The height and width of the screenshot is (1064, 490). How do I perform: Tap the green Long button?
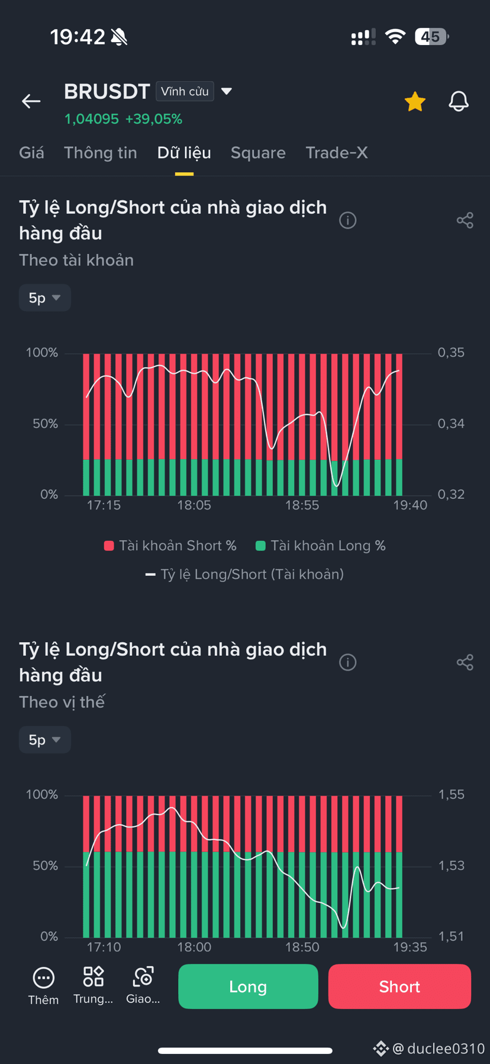tap(248, 986)
